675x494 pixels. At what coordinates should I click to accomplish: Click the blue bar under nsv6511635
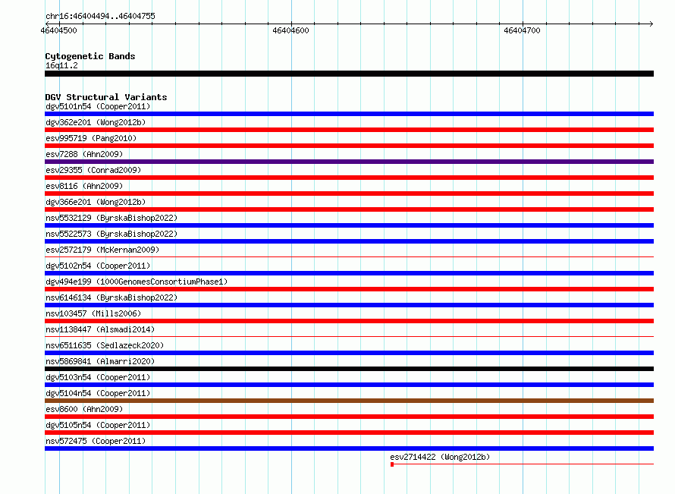tap(349, 353)
